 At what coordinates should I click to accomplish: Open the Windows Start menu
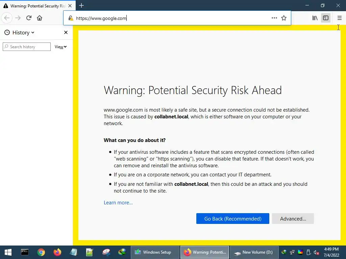[x=8, y=252]
